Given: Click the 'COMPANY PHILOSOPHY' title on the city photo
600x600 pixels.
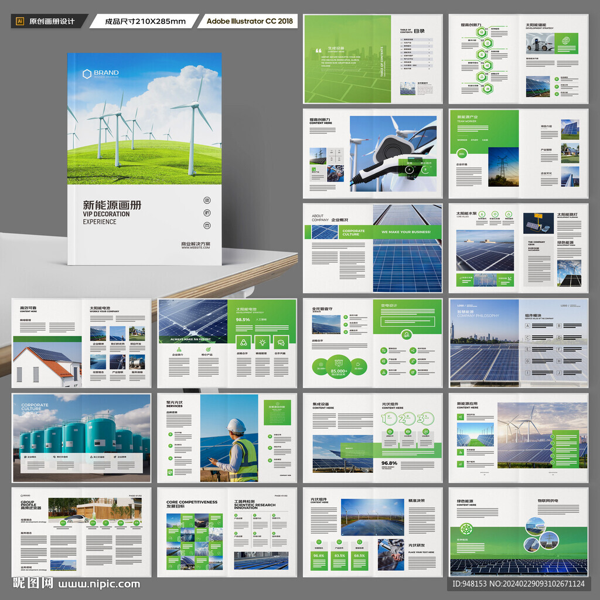Looking at the screenshot, I should pyautogui.click(x=478, y=316).
